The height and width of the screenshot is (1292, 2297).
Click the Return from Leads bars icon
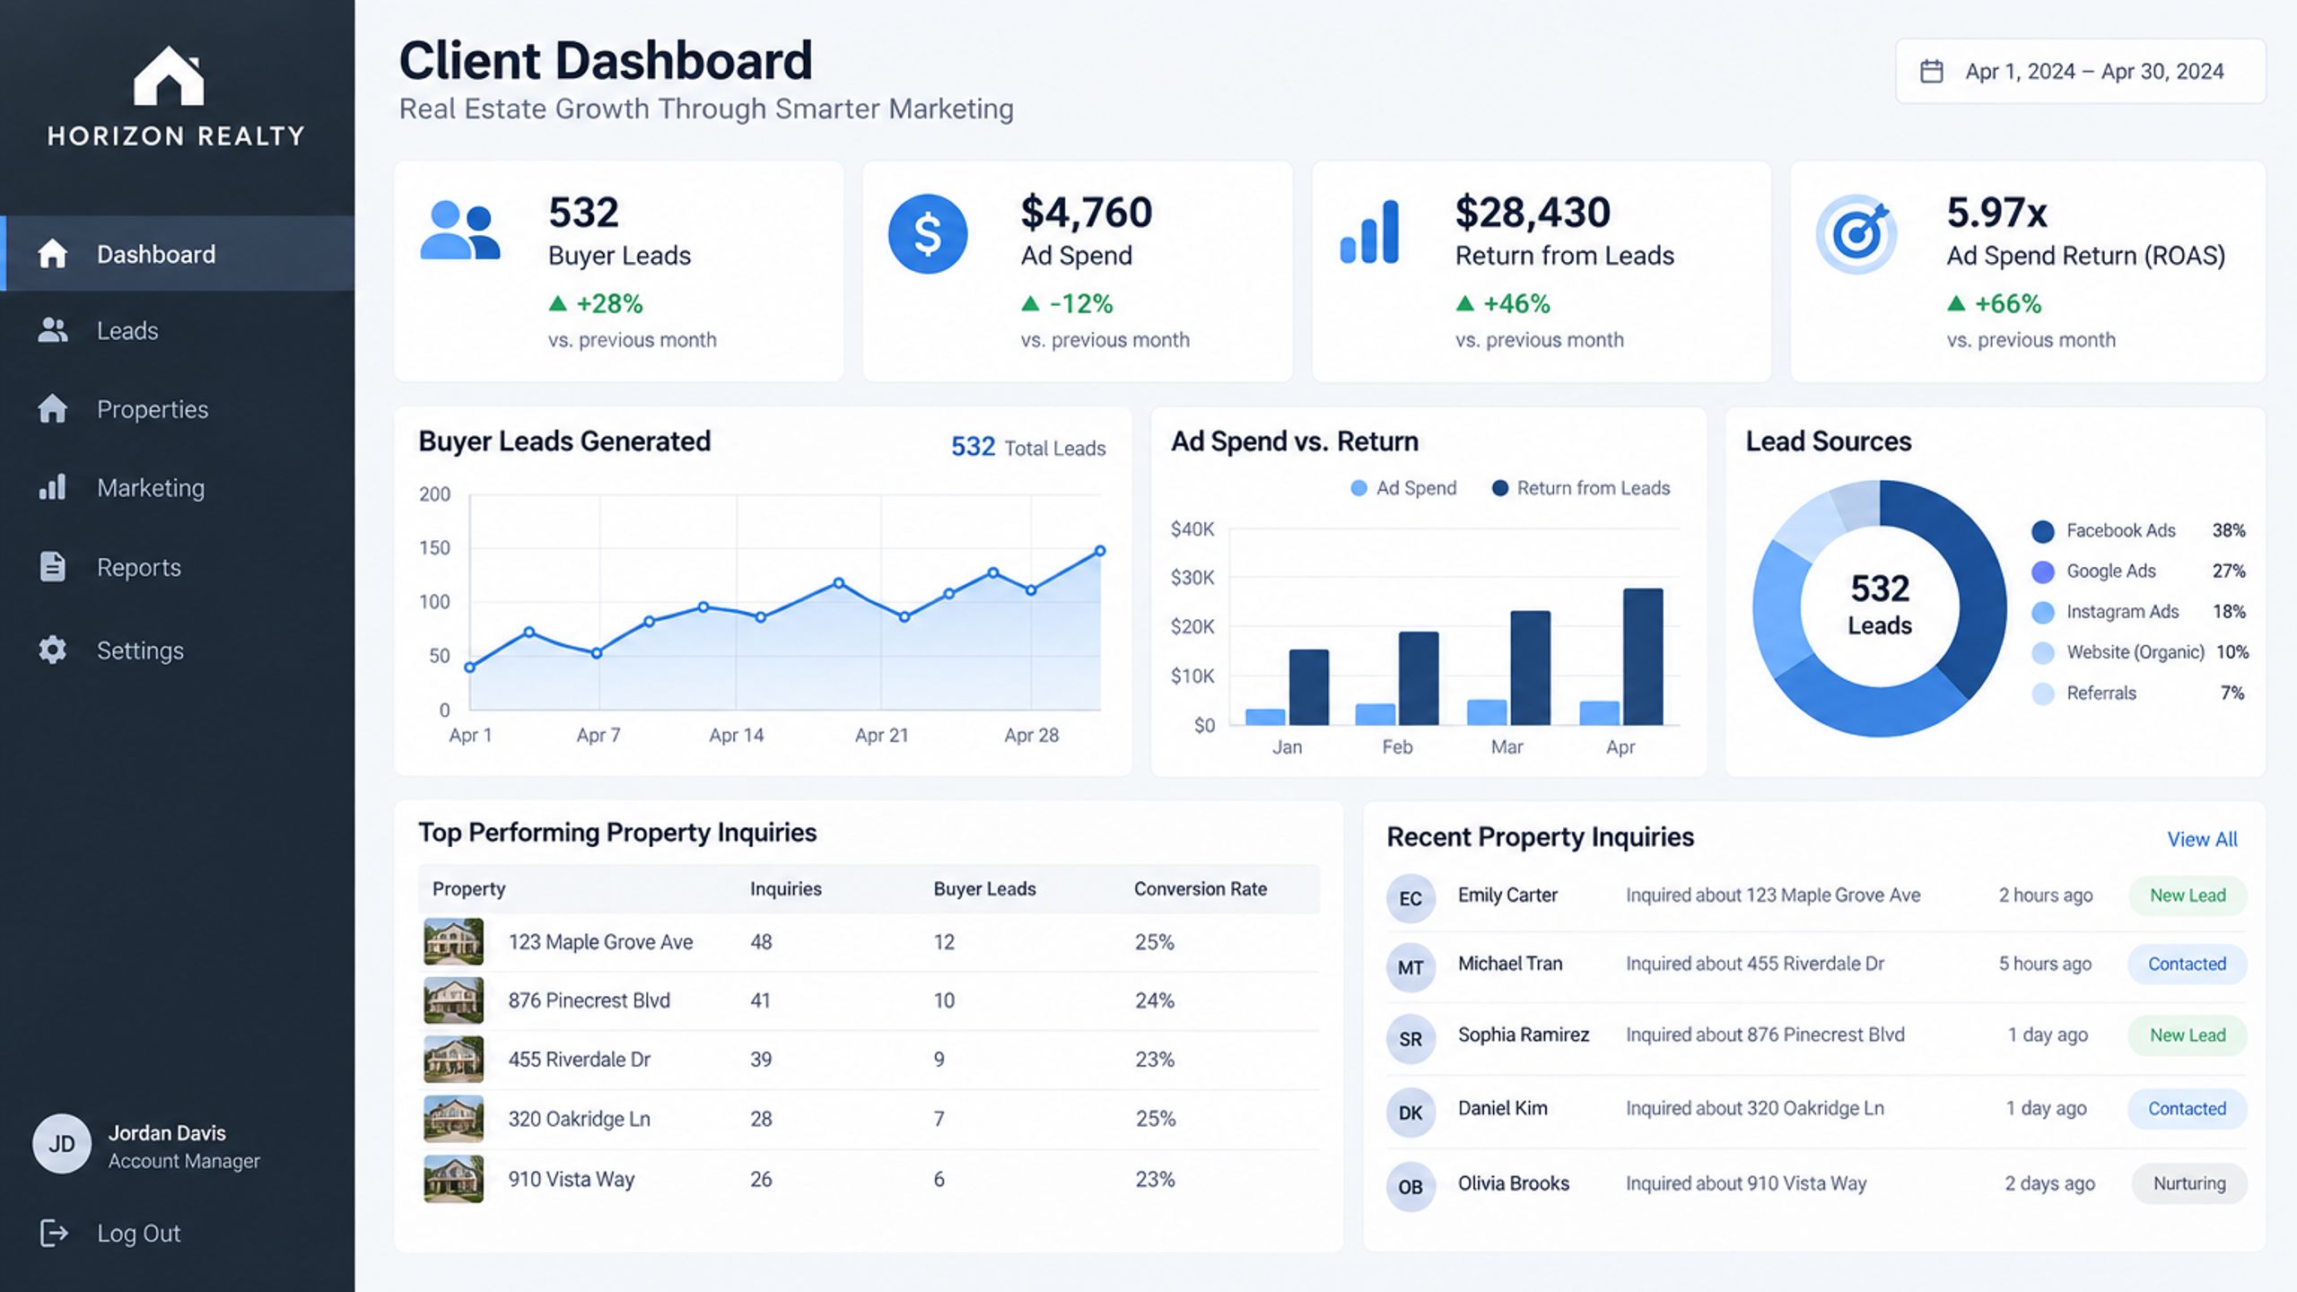pyautogui.click(x=1369, y=231)
